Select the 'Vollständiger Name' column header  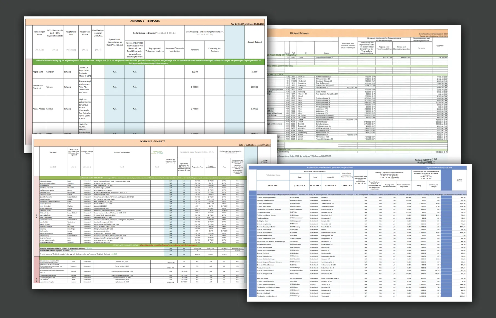pyautogui.click(x=39, y=33)
